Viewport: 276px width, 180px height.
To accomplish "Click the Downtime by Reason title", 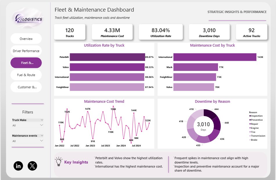I will 212,101.
